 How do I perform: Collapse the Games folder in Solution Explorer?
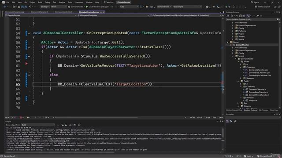click(228, 42)
